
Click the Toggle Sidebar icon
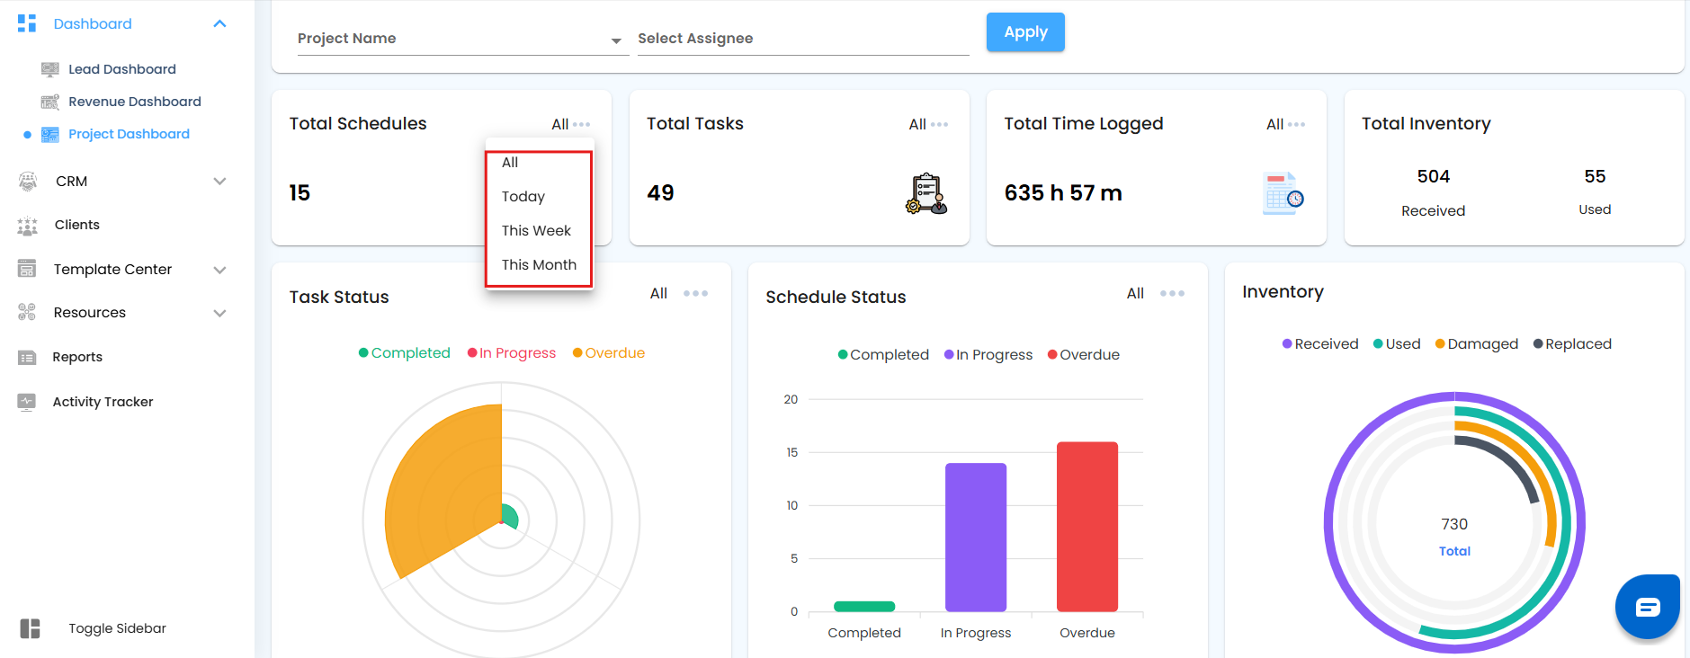[x=31, y=628]
